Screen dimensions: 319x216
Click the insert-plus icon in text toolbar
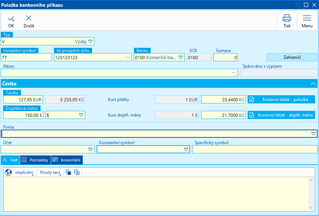coord(77,172)
